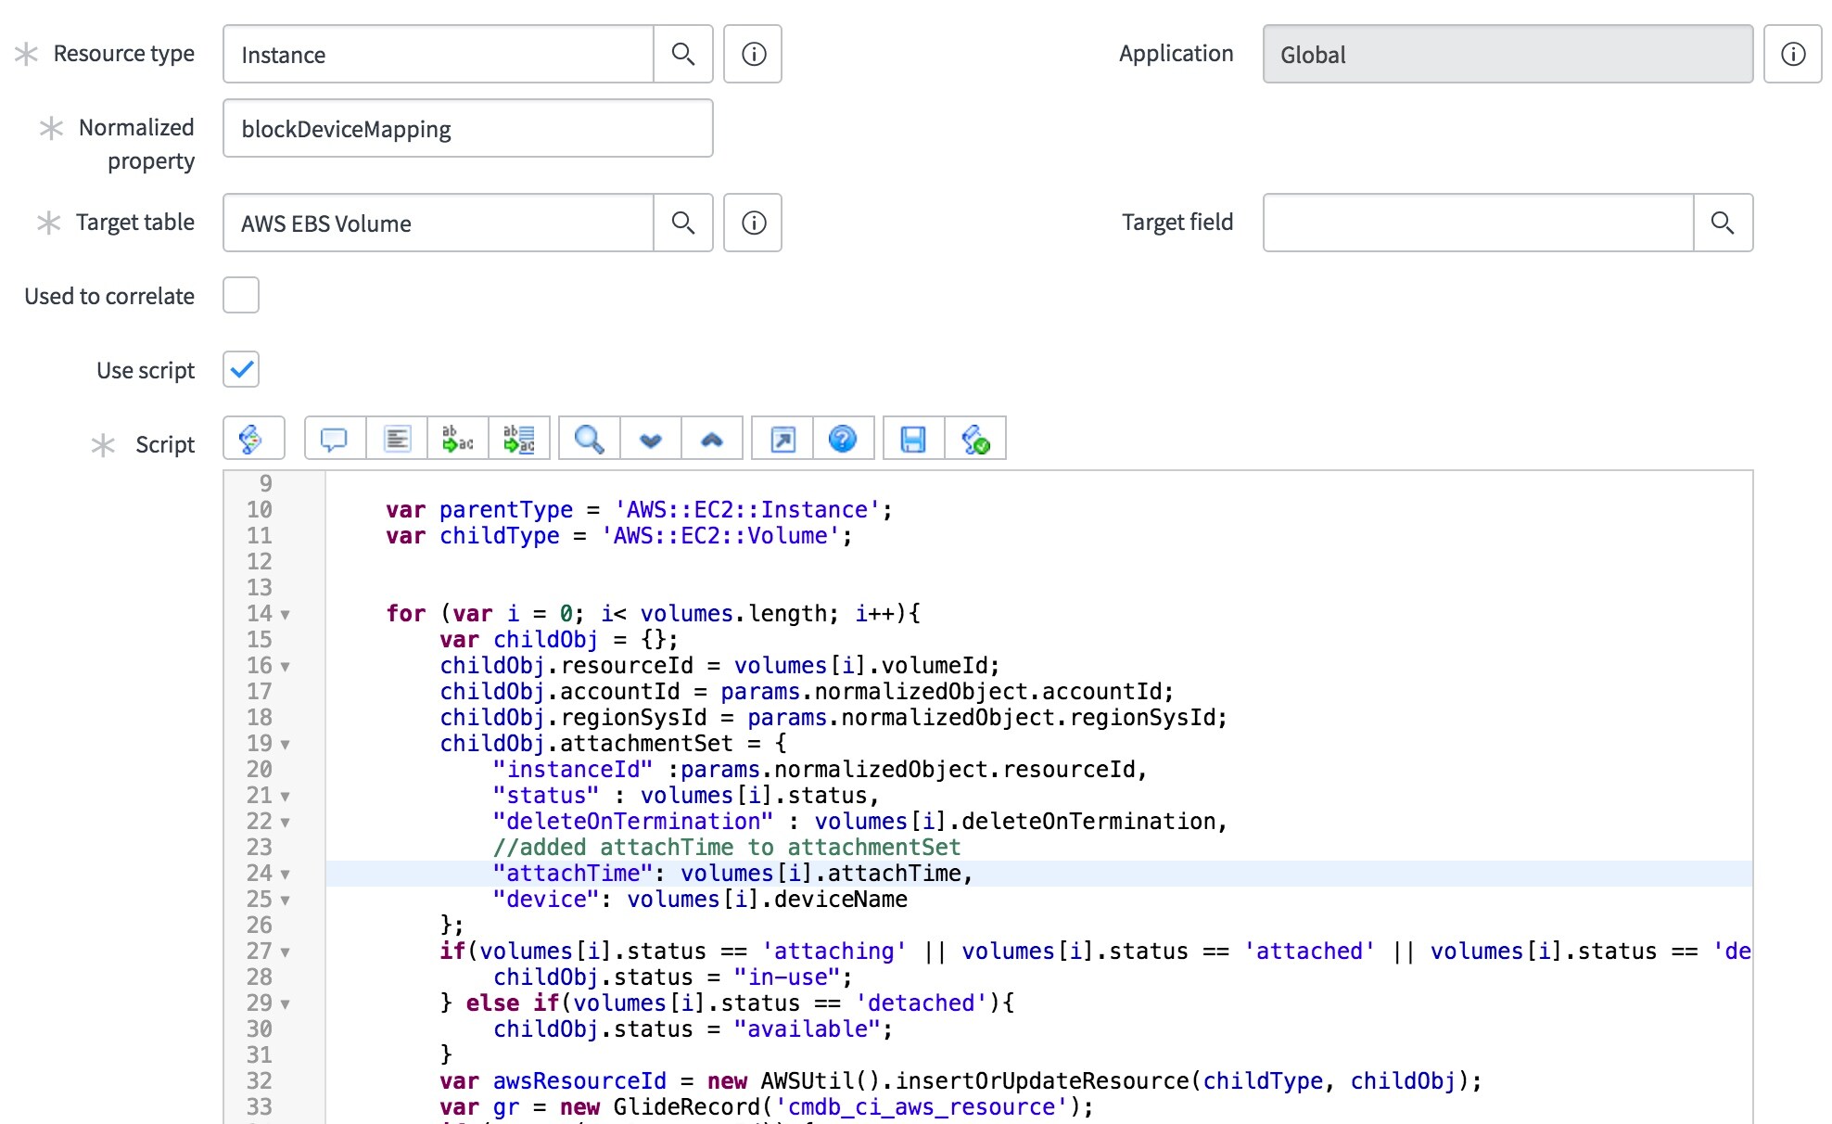Toggle full screen script editor icon
Viewport: 1832px width, 1124px height.
click(782, 439)
